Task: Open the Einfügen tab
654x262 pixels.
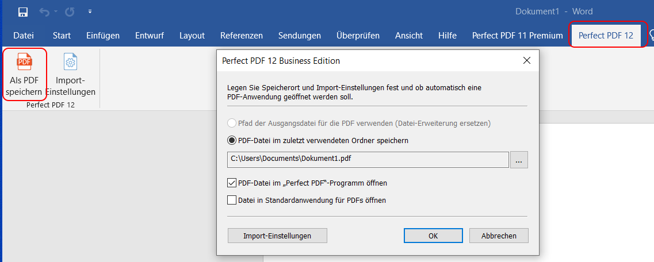Action: point(103,36)
